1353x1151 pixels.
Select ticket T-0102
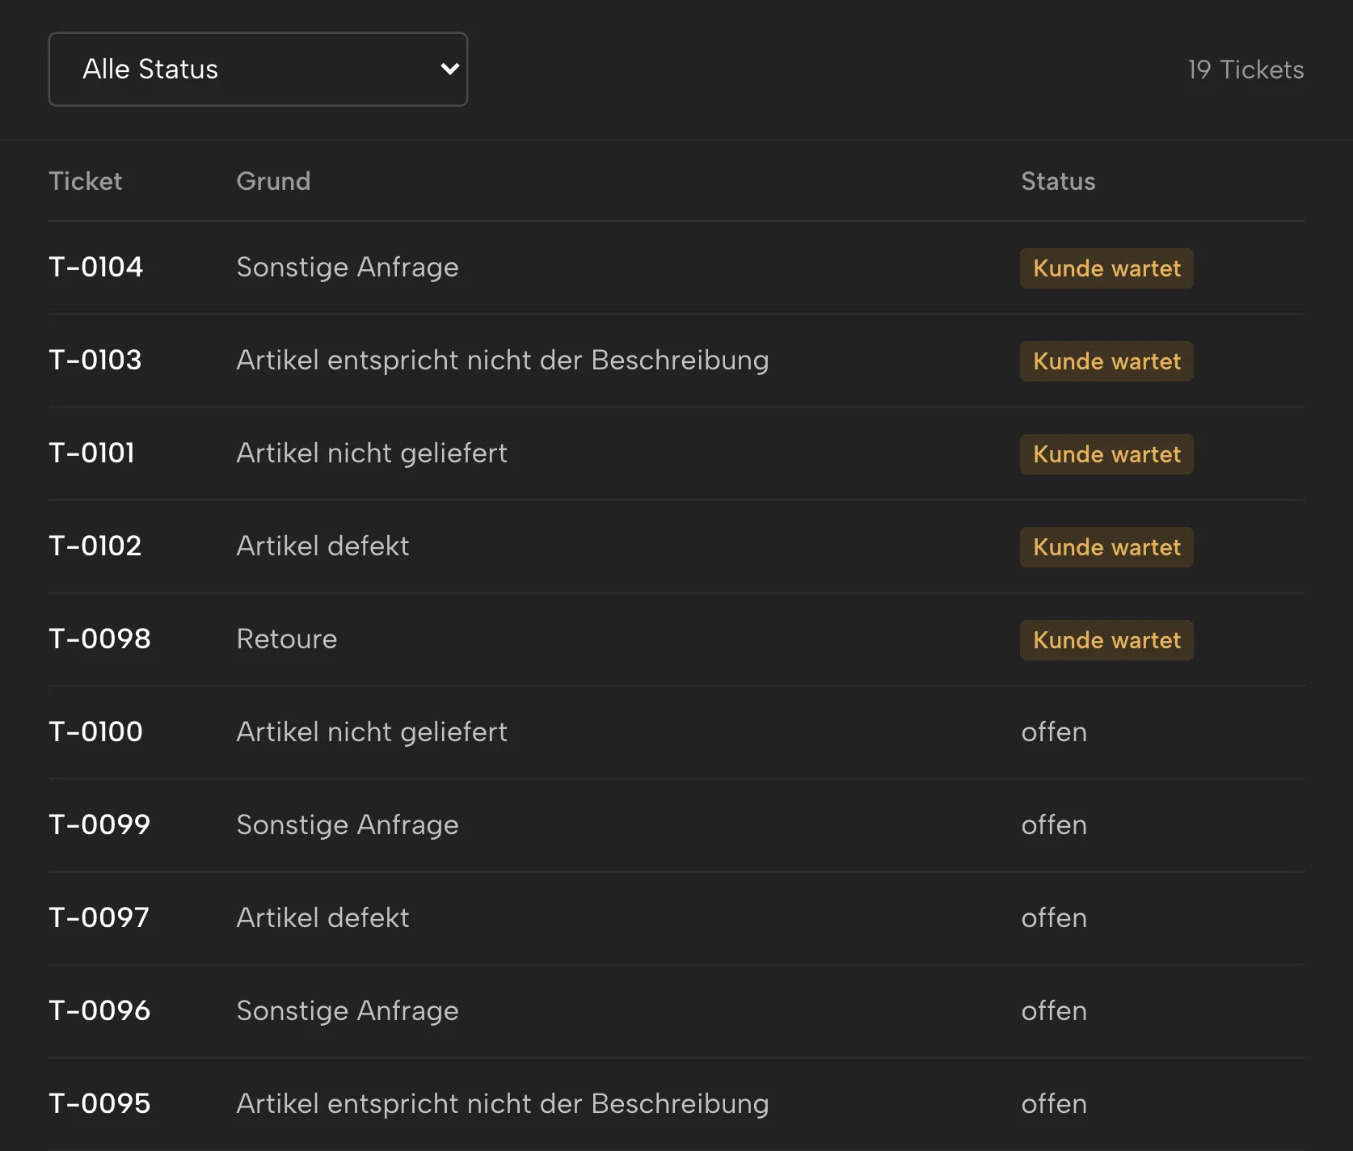(95, 546)
